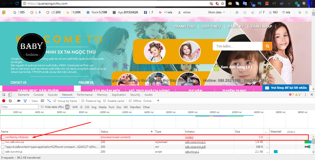Screen dimensions: 315x160
Task: Open DevTools three-dot customize menu
Action: (x=306, y=95)
